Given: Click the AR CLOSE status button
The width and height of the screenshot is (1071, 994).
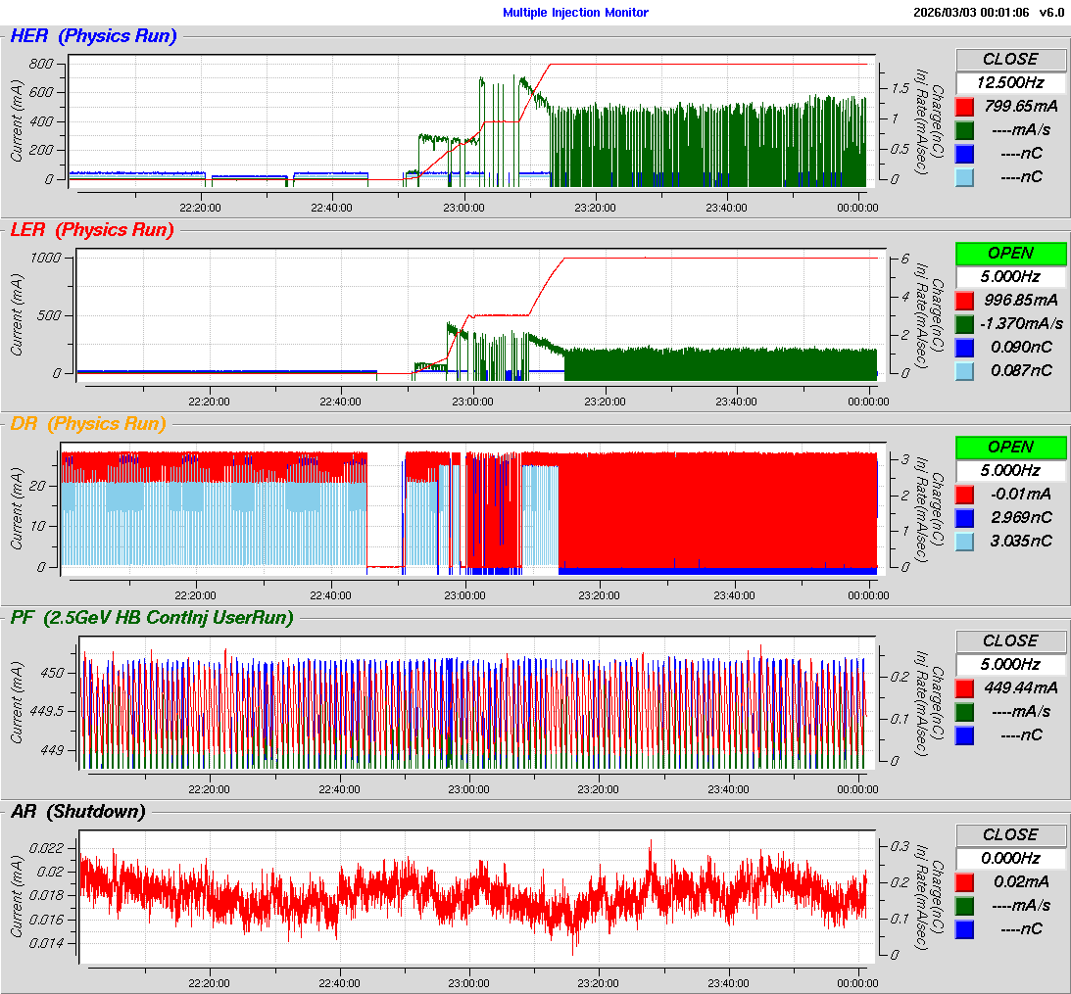Looking at the screenshot, I should point(1010,834).
